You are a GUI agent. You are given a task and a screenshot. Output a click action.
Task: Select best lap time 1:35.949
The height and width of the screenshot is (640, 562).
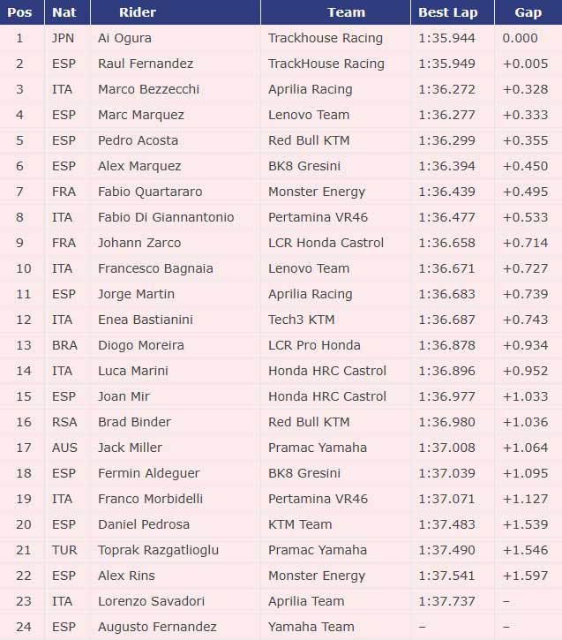click(448, 64)
